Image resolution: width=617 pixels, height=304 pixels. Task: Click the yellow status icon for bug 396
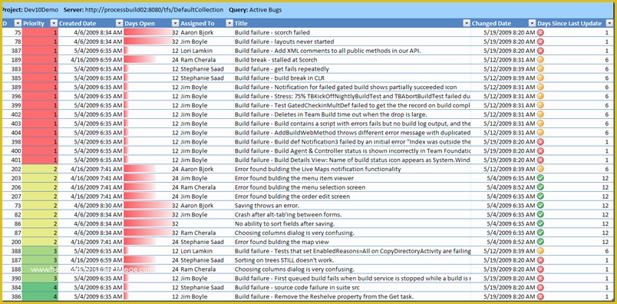click(541, 96)
